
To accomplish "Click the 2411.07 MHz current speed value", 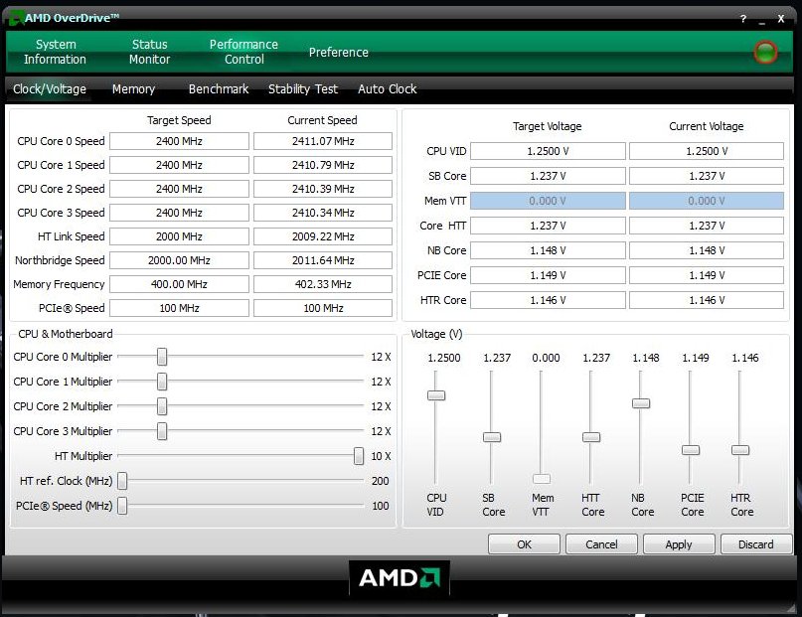I will 323,141.
